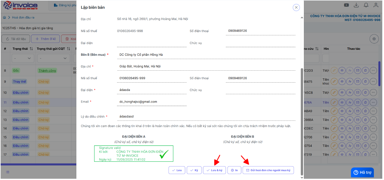
Task: Open the Trạng thái gửi CQT filter dropdown
Action: click(53, 58)
